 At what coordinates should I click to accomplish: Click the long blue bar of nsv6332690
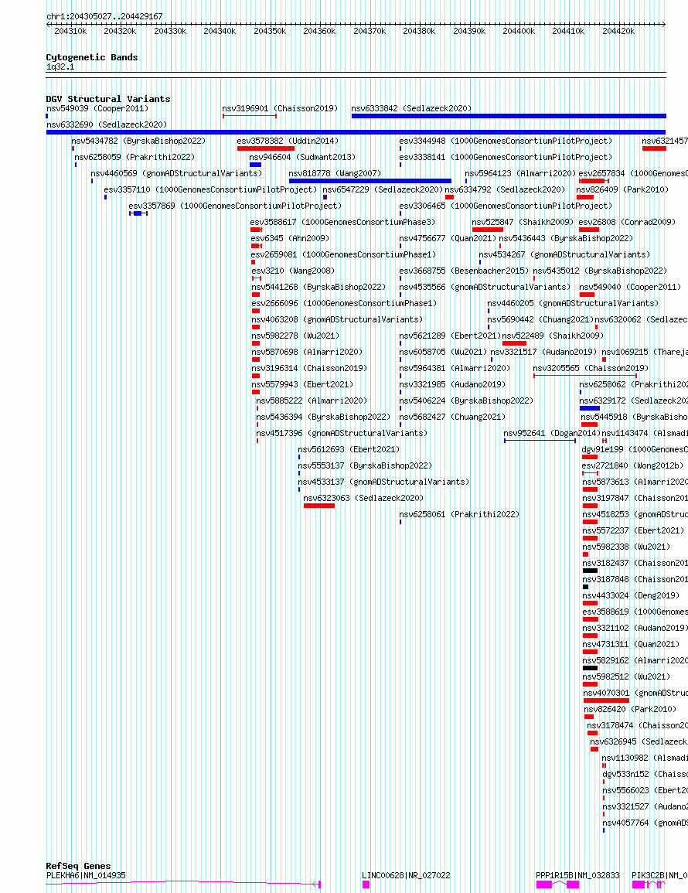tap(356, 133)
